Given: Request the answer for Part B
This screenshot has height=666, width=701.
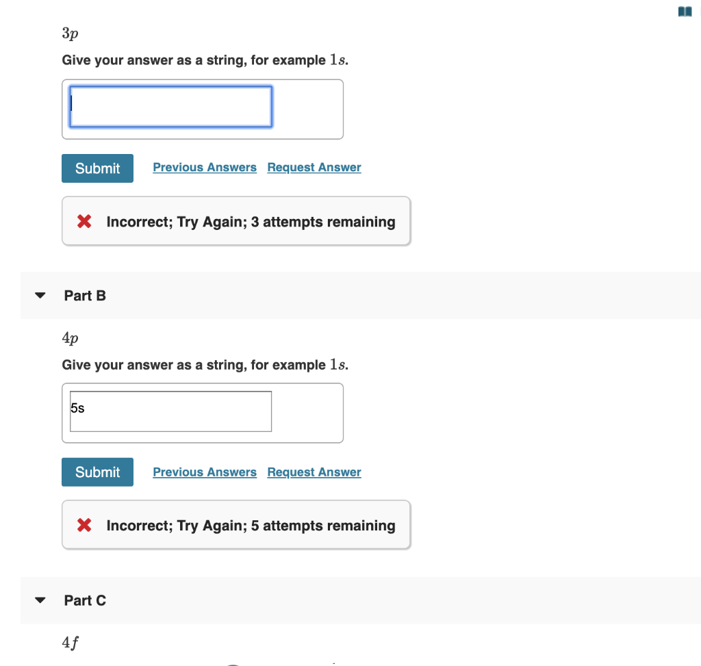Looking at the screenshot, I should (x=314, y=472).
